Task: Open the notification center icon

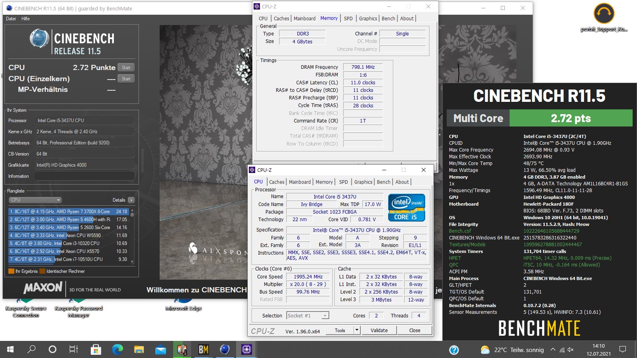Action: click(623, 350)
